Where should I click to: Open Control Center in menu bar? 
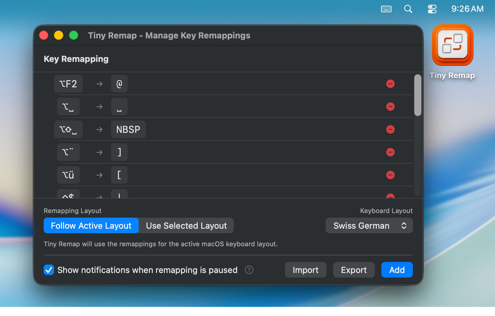click(x=432, y=9)
